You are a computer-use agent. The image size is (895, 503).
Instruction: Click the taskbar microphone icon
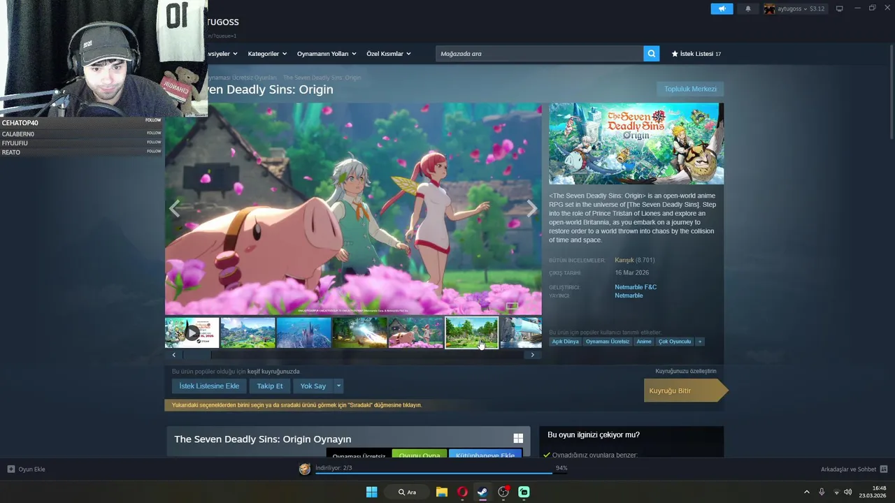[822, 492]
